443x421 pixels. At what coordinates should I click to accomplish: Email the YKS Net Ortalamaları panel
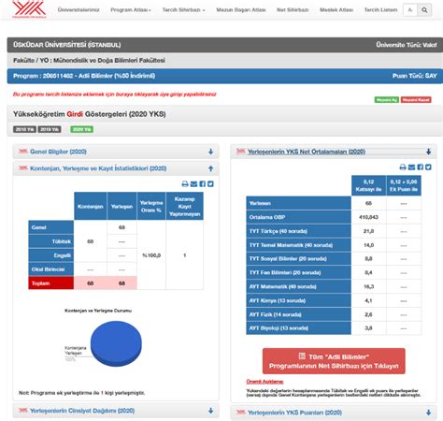coord(411,167)
